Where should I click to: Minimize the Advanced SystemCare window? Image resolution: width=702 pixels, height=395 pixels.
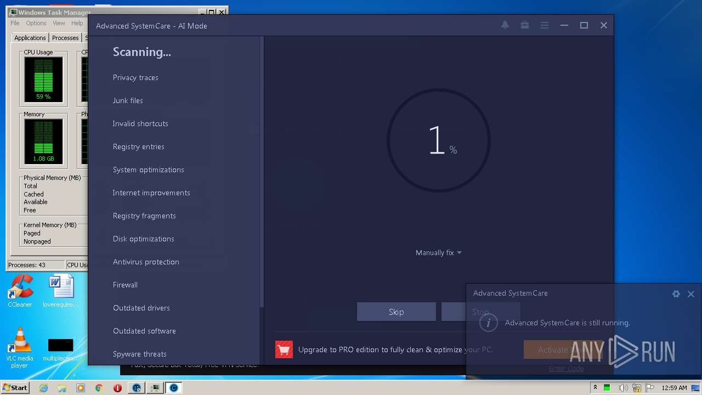pyautogui.click(x=564, y=25)
